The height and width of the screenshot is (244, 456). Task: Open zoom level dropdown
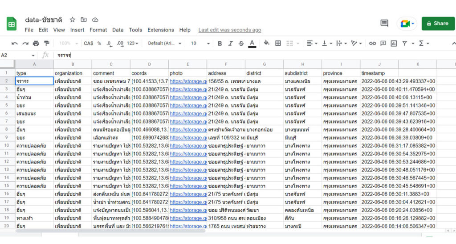pos(69,43)
